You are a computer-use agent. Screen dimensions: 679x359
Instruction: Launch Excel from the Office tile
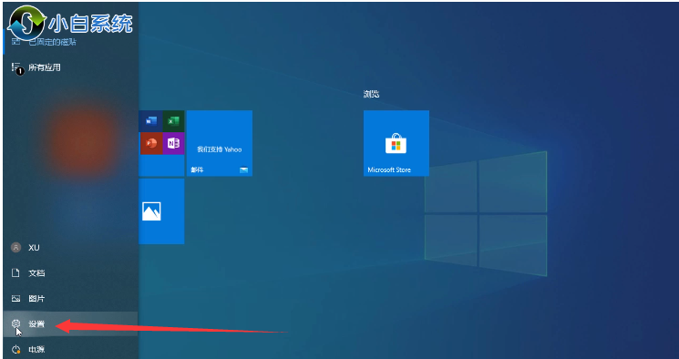point(174,121)
